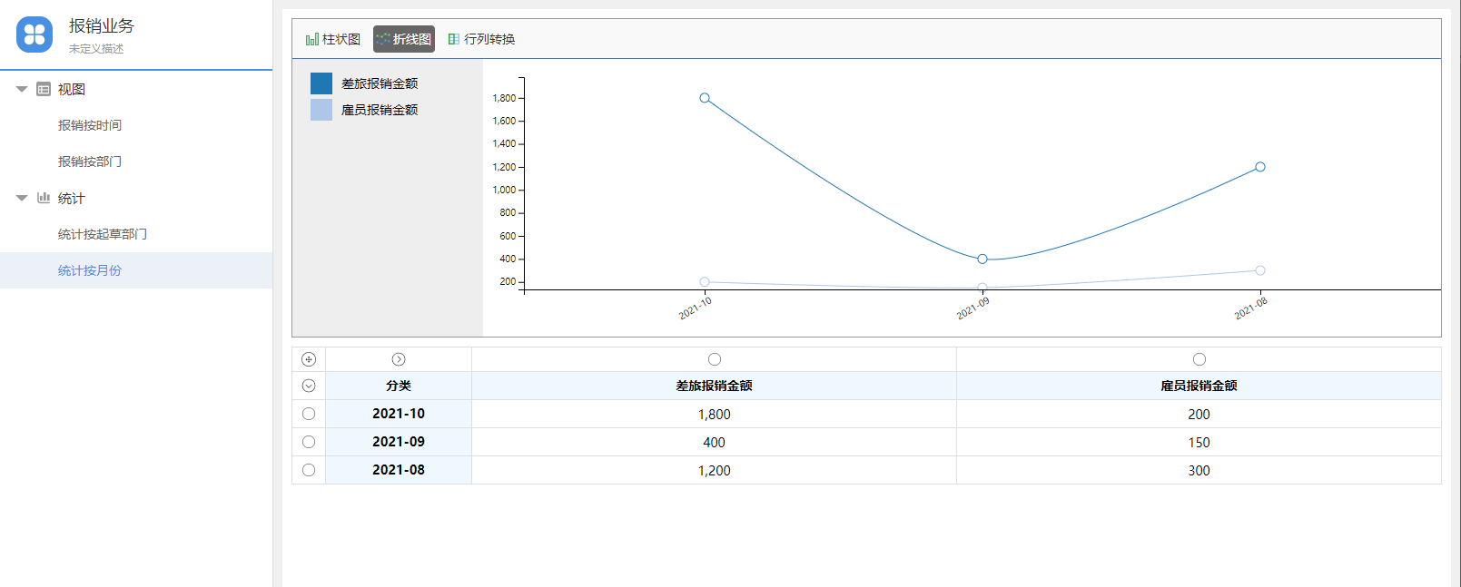Click the circled right-arrow icon above 分类

pos(399,359)
